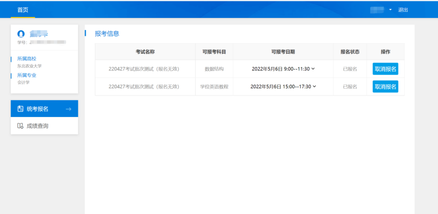Click the 已报名 status in the 数据结构 row

[x=350, y=69]
